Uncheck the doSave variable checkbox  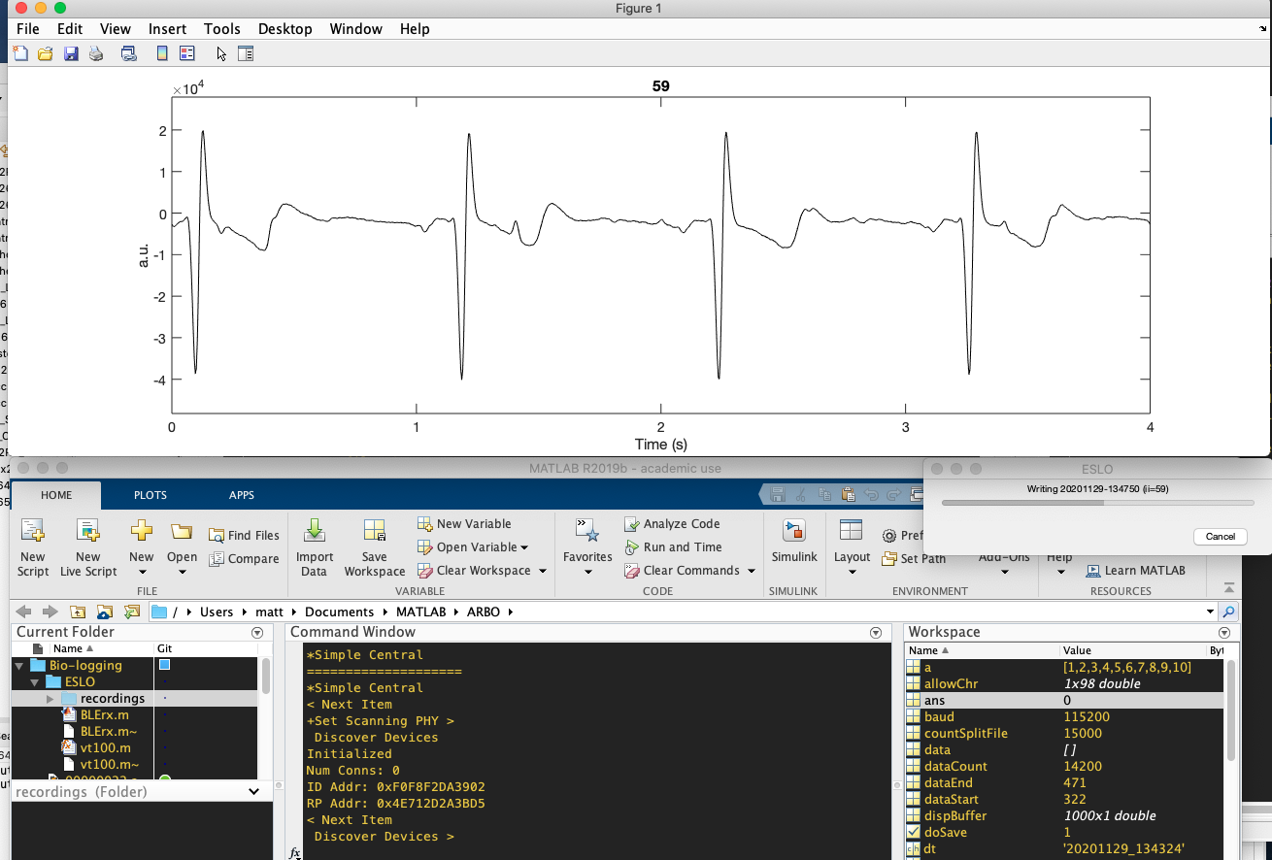[x=915, y=832]
